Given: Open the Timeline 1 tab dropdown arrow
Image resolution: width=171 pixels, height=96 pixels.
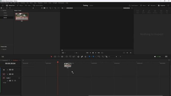Looking at the screenshot, I should pos(20,60).
